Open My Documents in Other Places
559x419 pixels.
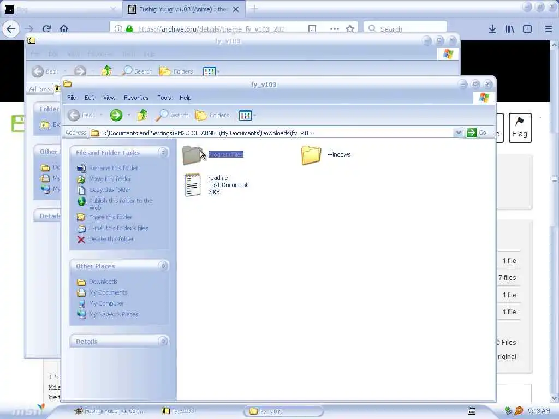pyautogui.click(x=108, y=292)
